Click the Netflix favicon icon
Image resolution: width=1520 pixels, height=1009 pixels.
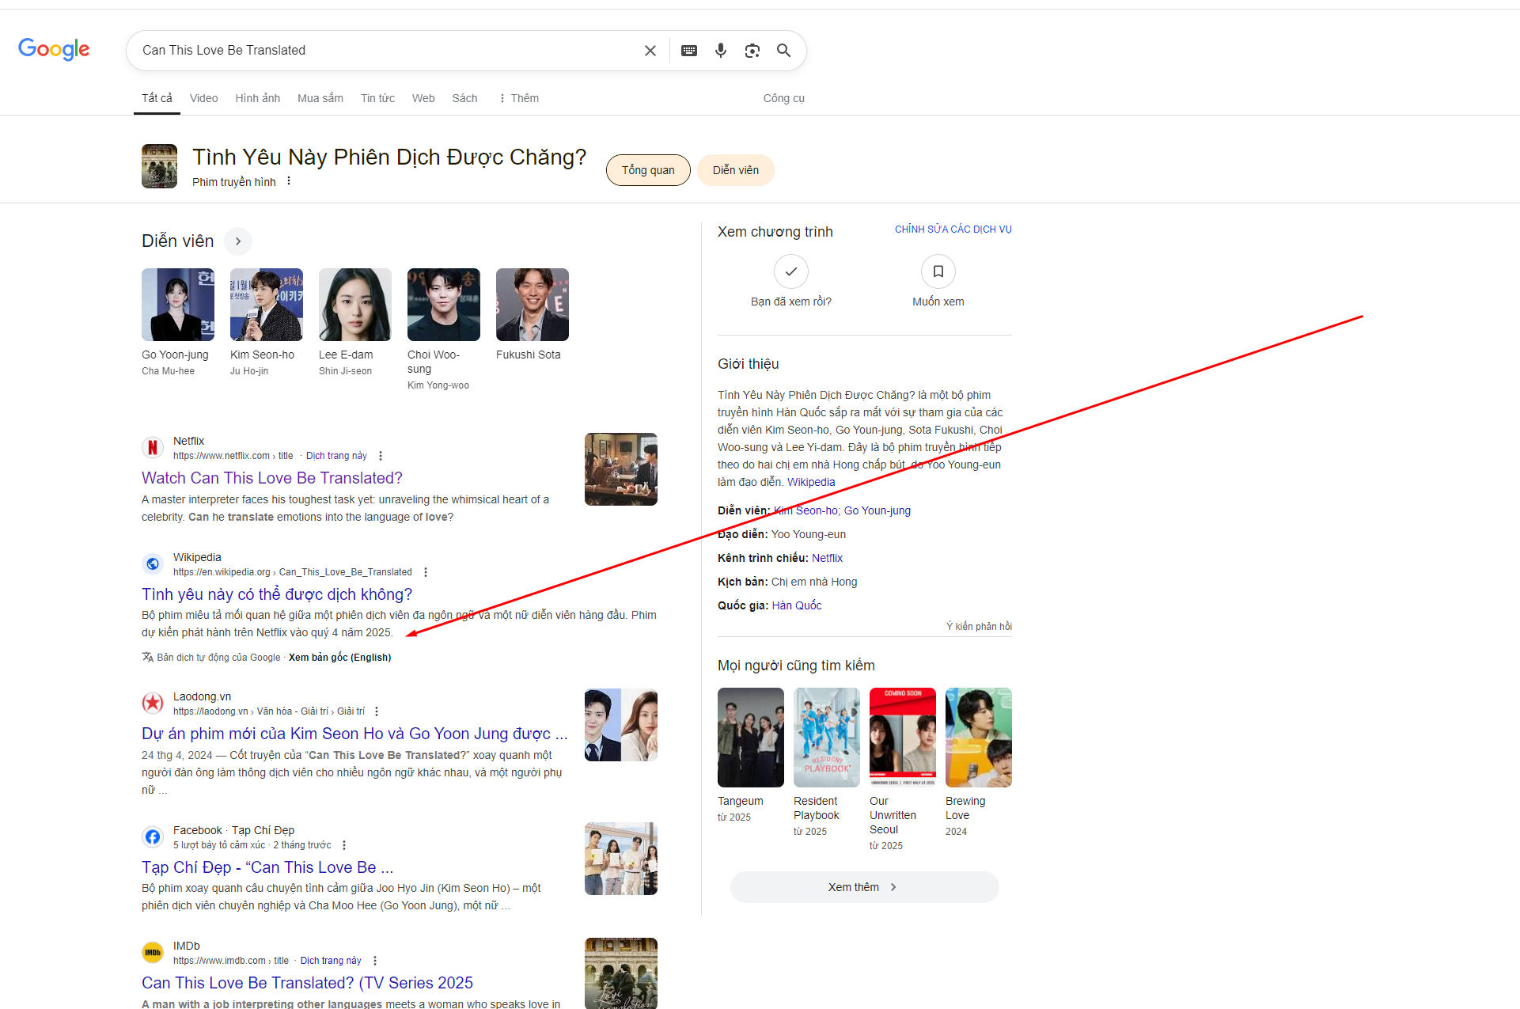153,448
